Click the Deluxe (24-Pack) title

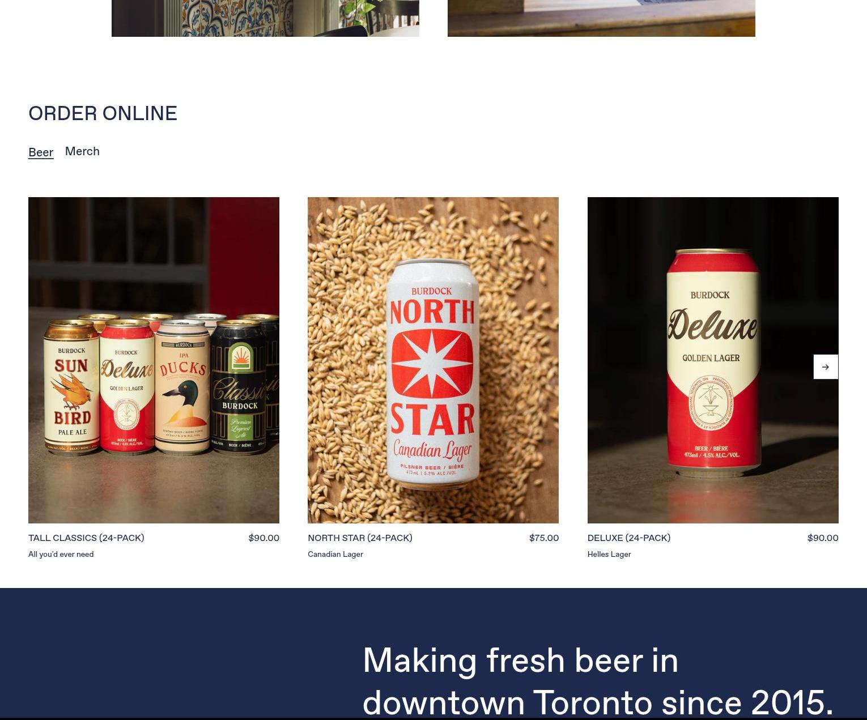[629, 538]
